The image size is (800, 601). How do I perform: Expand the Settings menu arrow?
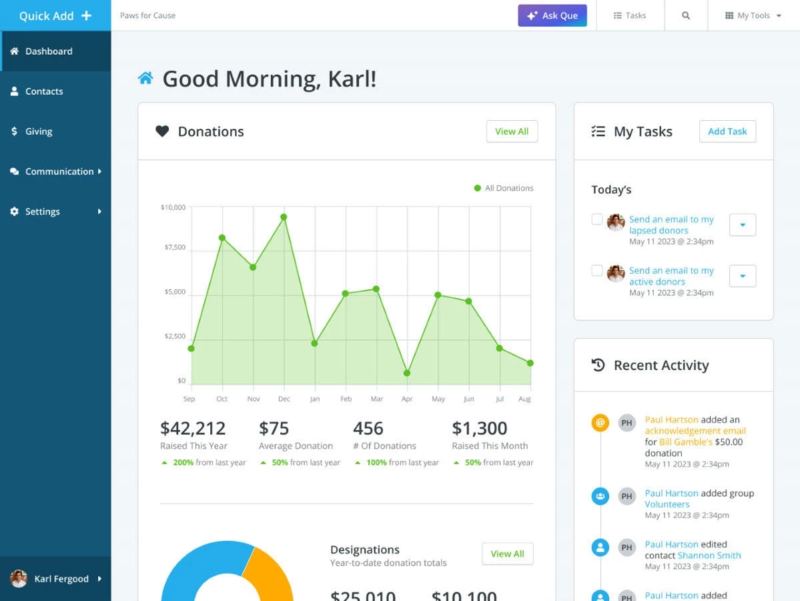pos(100,212)
